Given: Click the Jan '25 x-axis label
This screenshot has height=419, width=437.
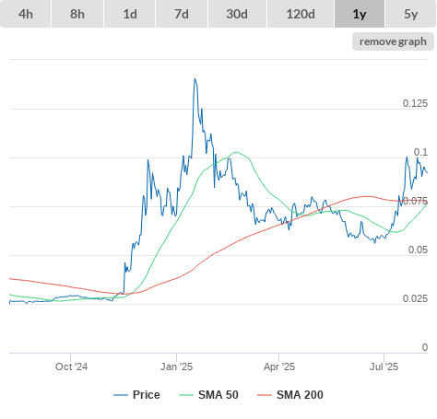Looking at the screenshot, I should click(x=177, y=367).
